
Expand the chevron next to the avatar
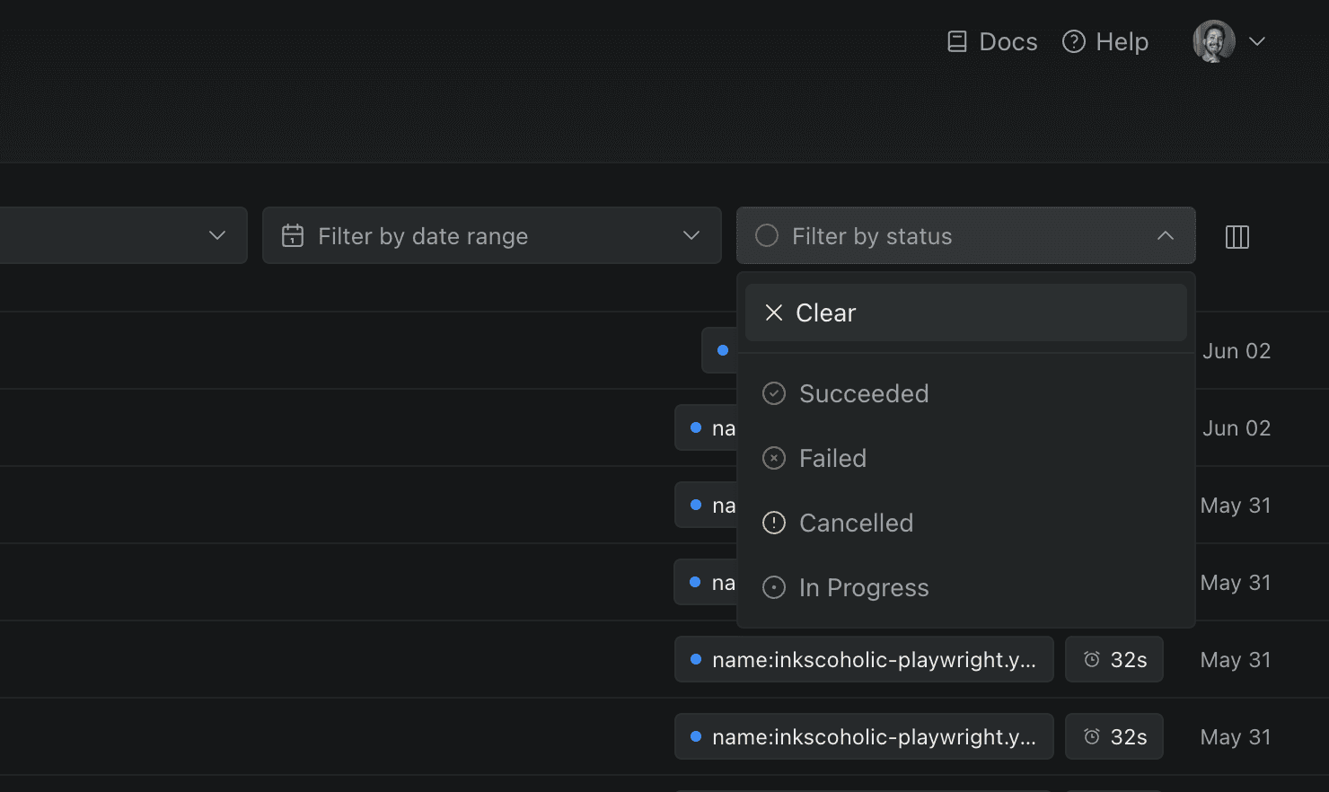click(1257, 41)
